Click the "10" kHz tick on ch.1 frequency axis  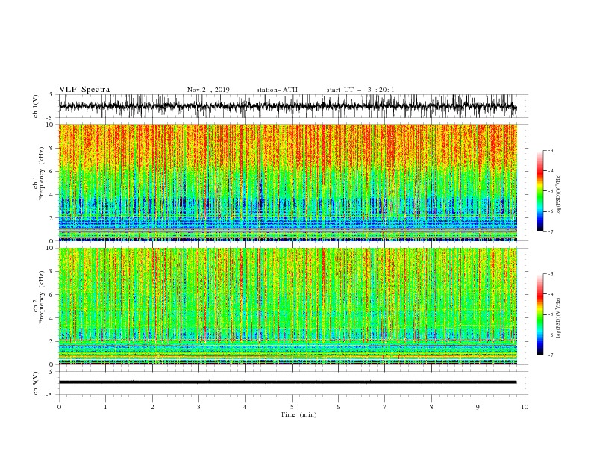tap(50, 125)
